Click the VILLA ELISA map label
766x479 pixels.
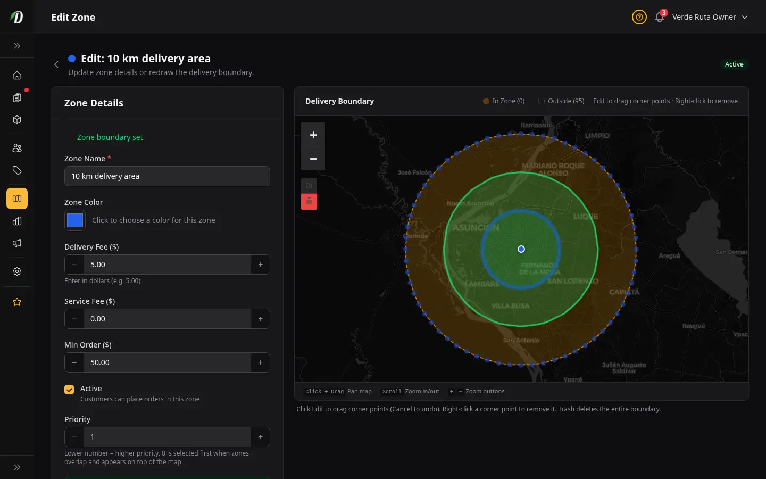pos(510,306)
